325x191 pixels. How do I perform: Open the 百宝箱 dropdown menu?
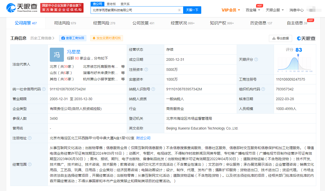(x=253, y=10)
